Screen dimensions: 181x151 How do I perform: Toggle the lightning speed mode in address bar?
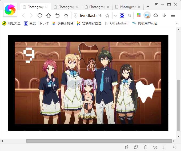[100, 16]
